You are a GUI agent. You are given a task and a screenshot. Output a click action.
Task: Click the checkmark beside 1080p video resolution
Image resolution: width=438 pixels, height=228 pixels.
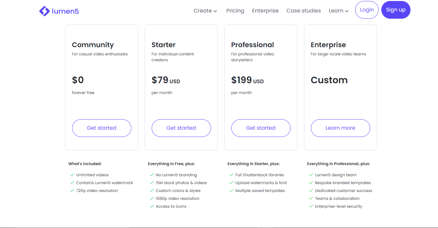point(152,199)
